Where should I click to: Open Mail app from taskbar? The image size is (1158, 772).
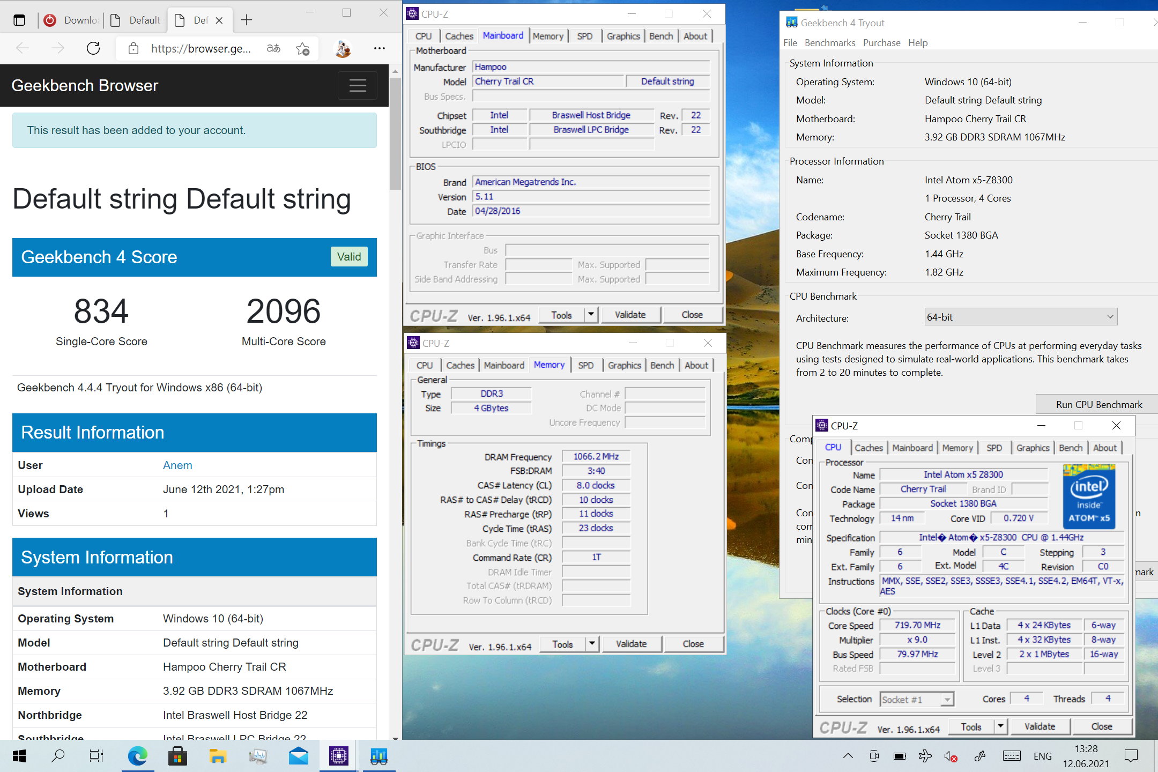tap(299, 756)
